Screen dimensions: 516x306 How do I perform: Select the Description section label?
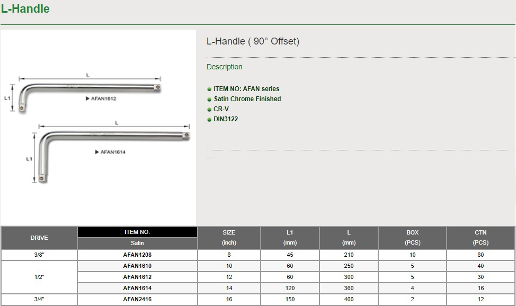click(224, 67)
